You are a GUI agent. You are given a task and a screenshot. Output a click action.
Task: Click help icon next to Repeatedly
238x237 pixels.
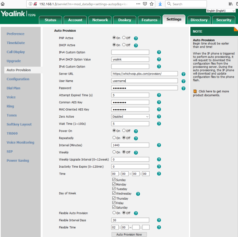[136, 138]
